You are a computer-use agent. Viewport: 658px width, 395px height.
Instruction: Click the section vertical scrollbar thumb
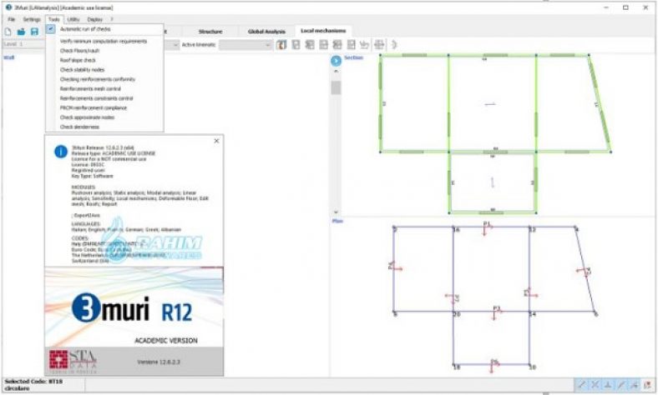pos(336,87)
